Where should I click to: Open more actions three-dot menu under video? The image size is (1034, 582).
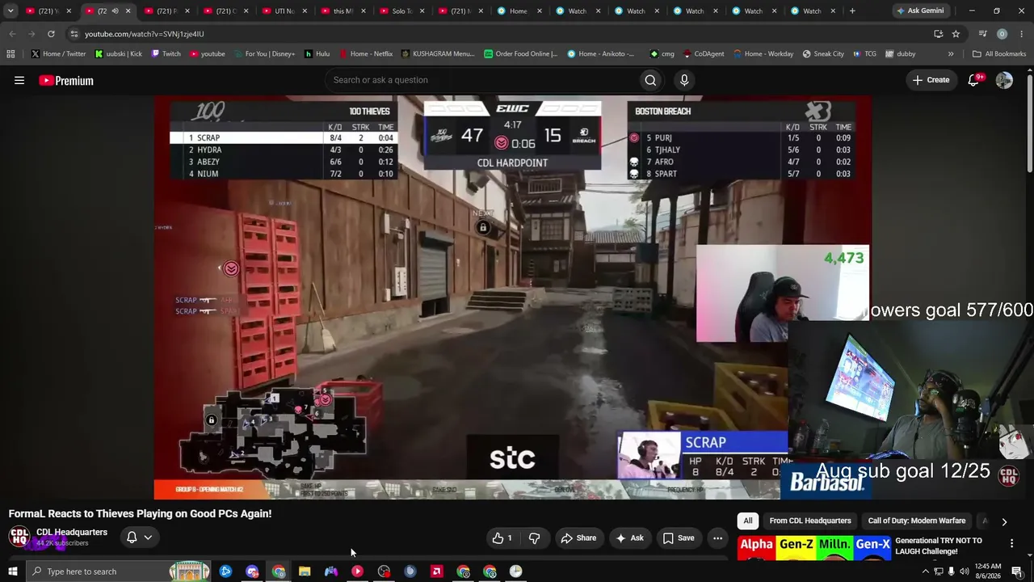717,538
